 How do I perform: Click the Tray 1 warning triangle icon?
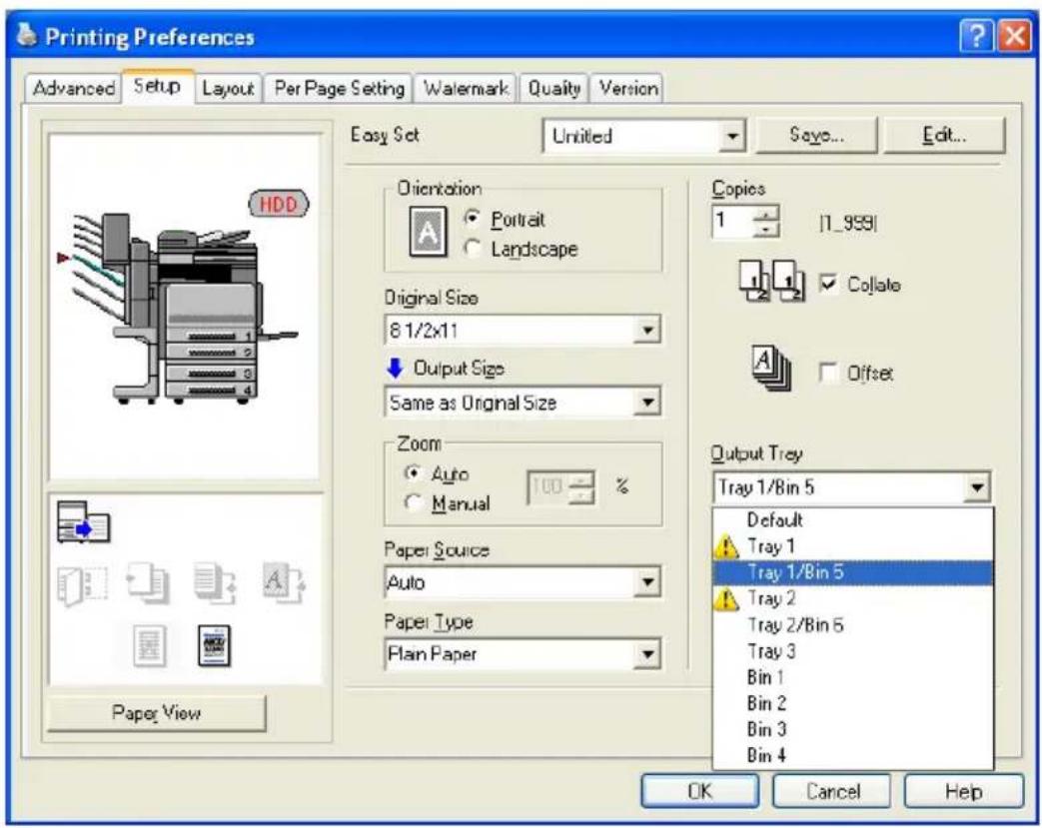click(x=725, y=547)
